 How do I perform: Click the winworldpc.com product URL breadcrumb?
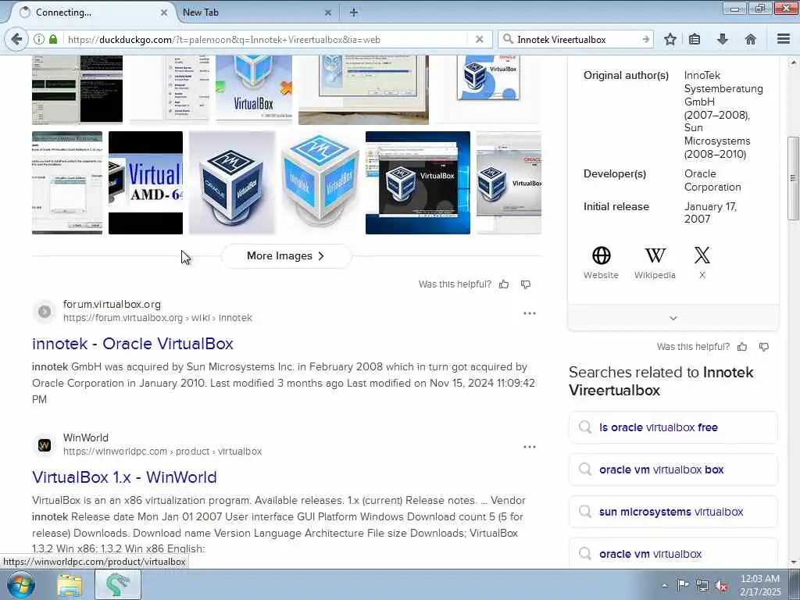tap(162, 452)
